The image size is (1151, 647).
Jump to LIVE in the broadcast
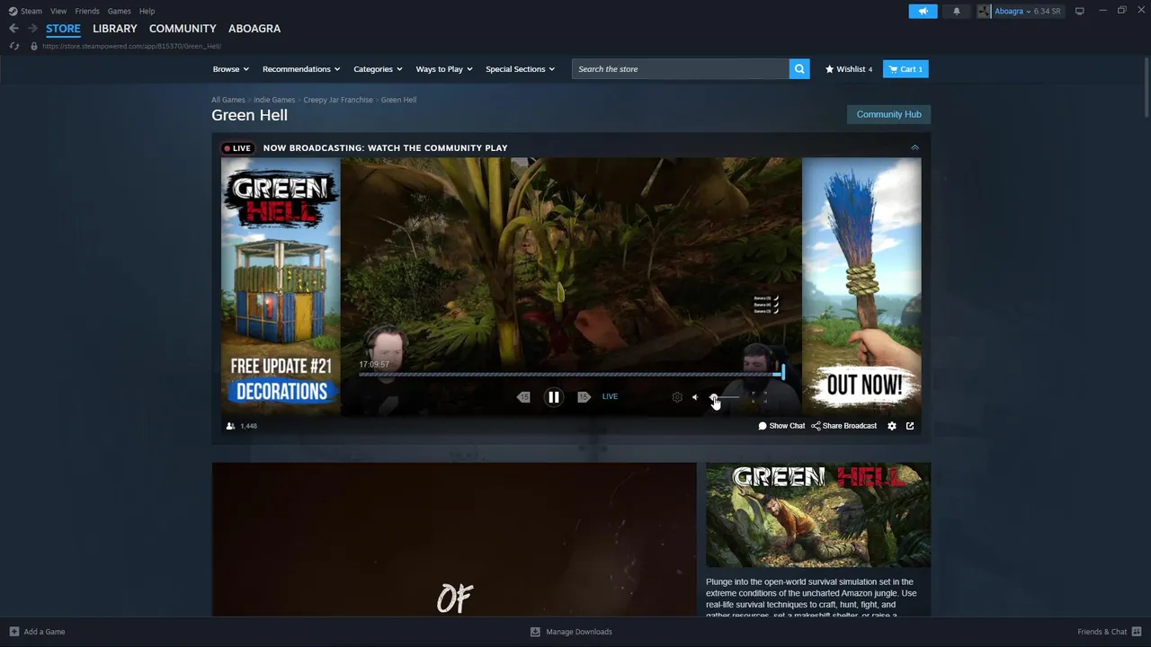610,396
